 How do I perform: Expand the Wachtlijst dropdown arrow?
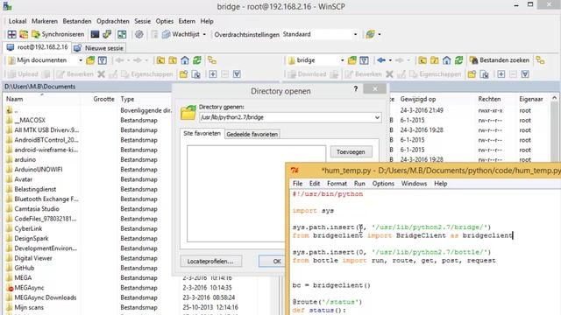point(204,34)
